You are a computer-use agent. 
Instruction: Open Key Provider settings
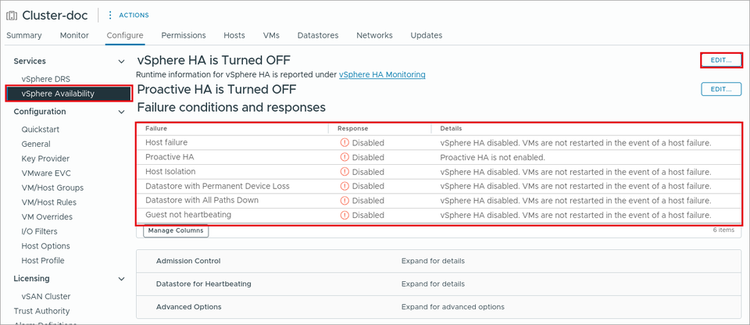[45, 159]
